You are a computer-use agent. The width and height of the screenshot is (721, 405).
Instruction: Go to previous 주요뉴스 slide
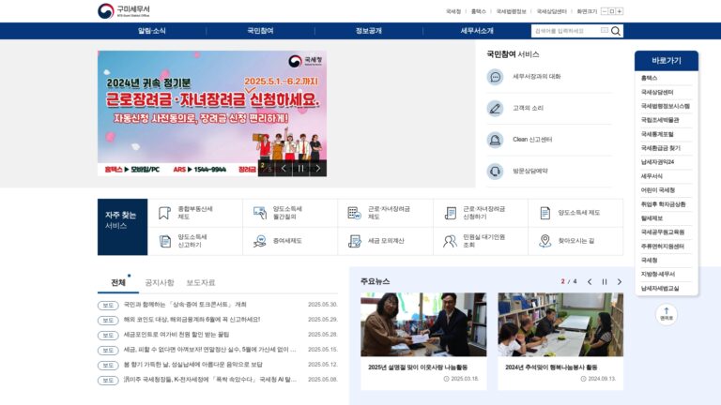click(x=590, y=282)
